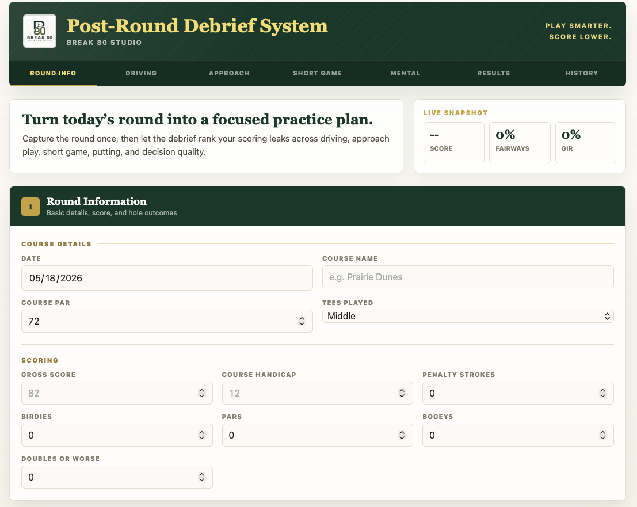Screen dimensions: 637x507
Task: Click the Fairways percentage card
Action: click(x=520, y=143)
